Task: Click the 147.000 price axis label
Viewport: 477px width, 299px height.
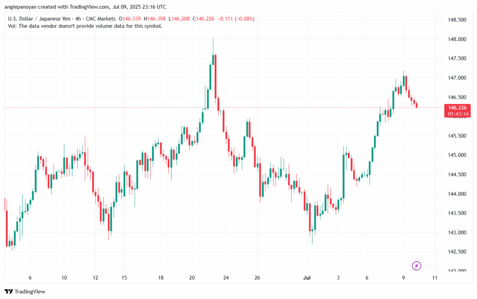Action: click(x=457, y=78)
